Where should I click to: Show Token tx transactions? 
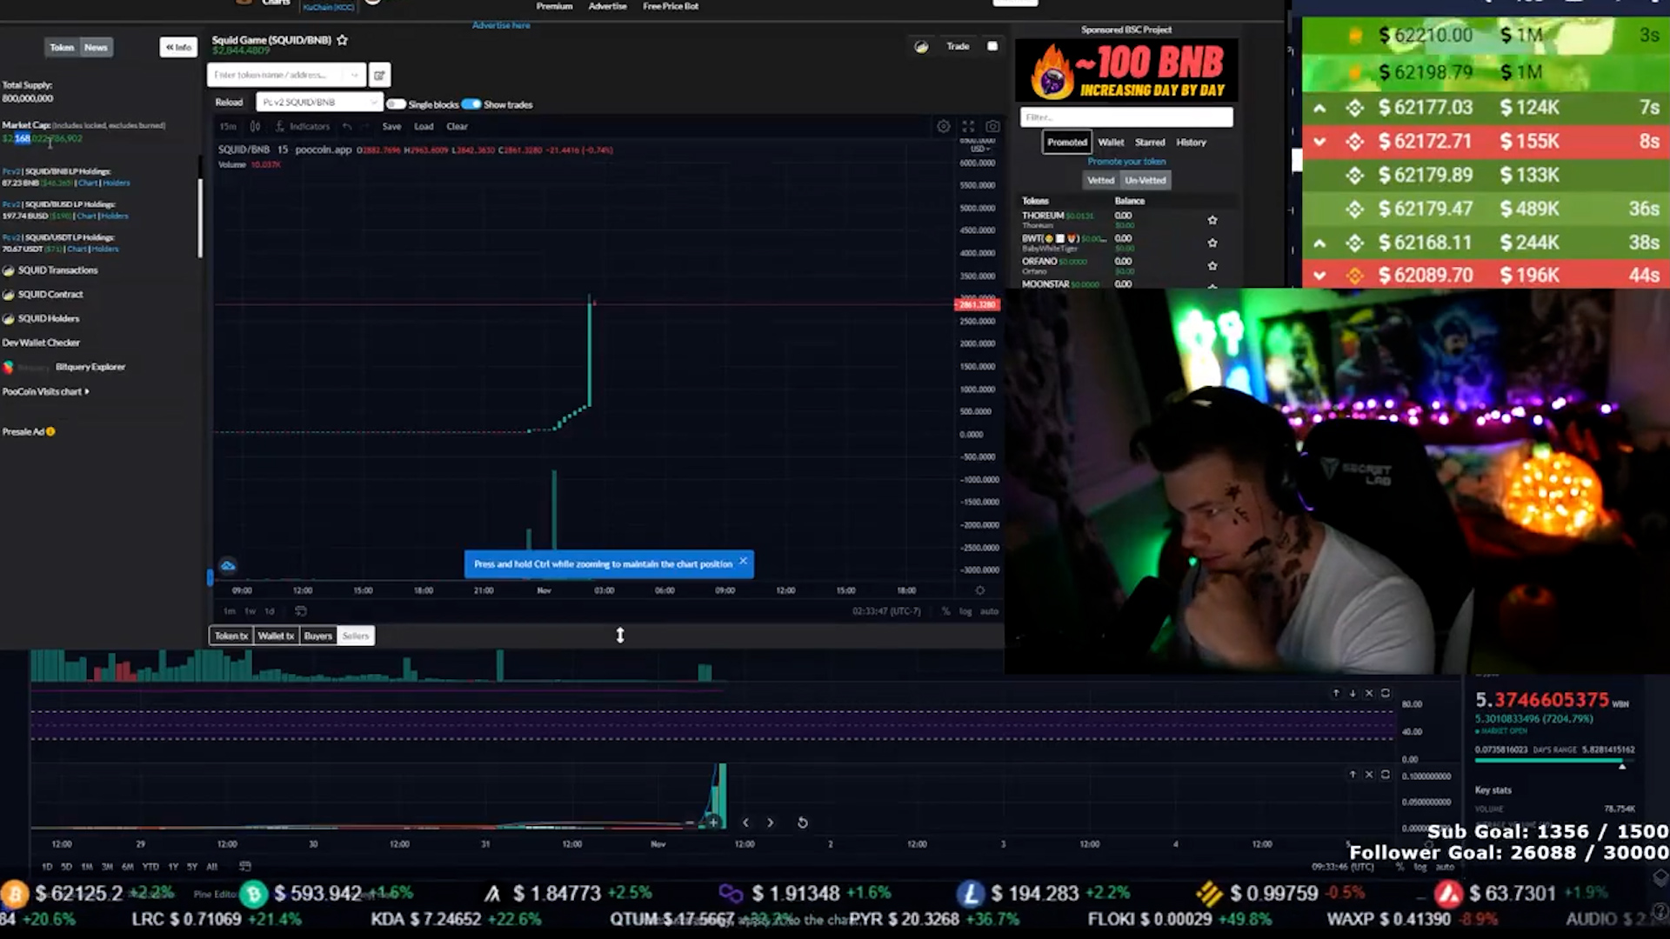[x=231, y=636]
